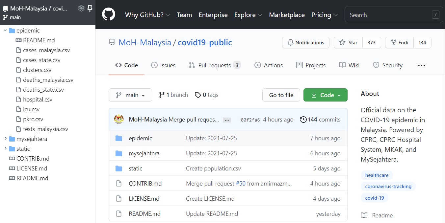Screen dimensions: 445x223
Task: Open the Readme section via the book icon
Action: (x=364, y=215)
